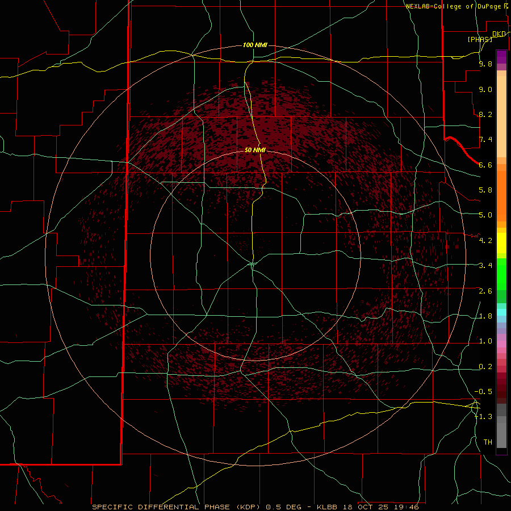Screen dimensions: 511x511
Task: Click the 1.0 scale value
Action: 485,341
